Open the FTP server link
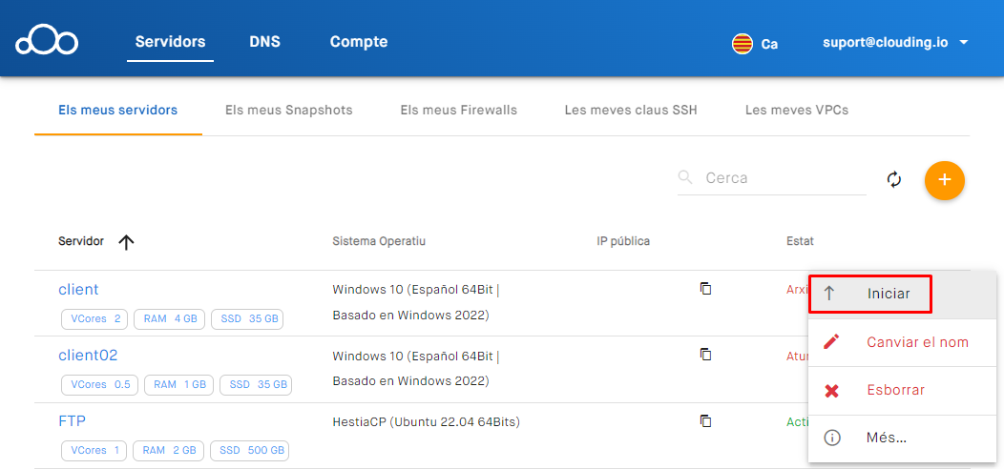The width and height of the screenshot is (1004, 469). click(x=72, y=421)
